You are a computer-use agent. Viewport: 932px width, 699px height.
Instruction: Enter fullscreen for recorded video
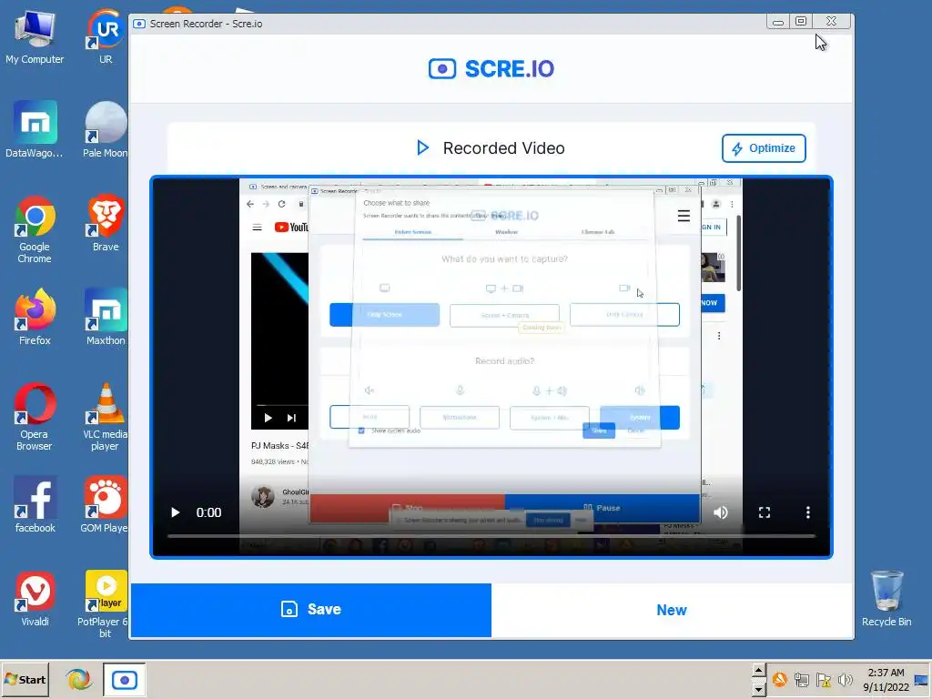pos(765,512)
